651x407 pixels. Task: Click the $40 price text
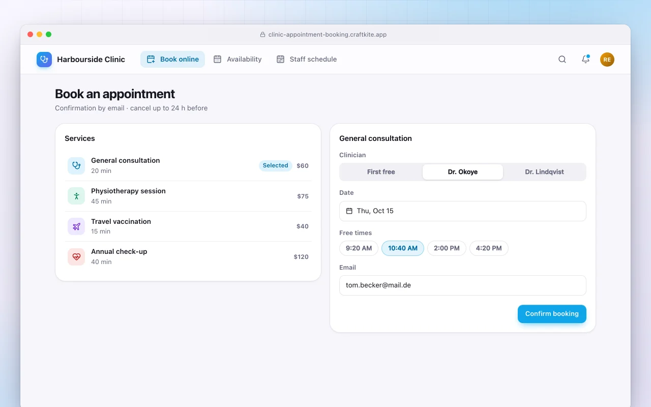[x=303, y=226]
